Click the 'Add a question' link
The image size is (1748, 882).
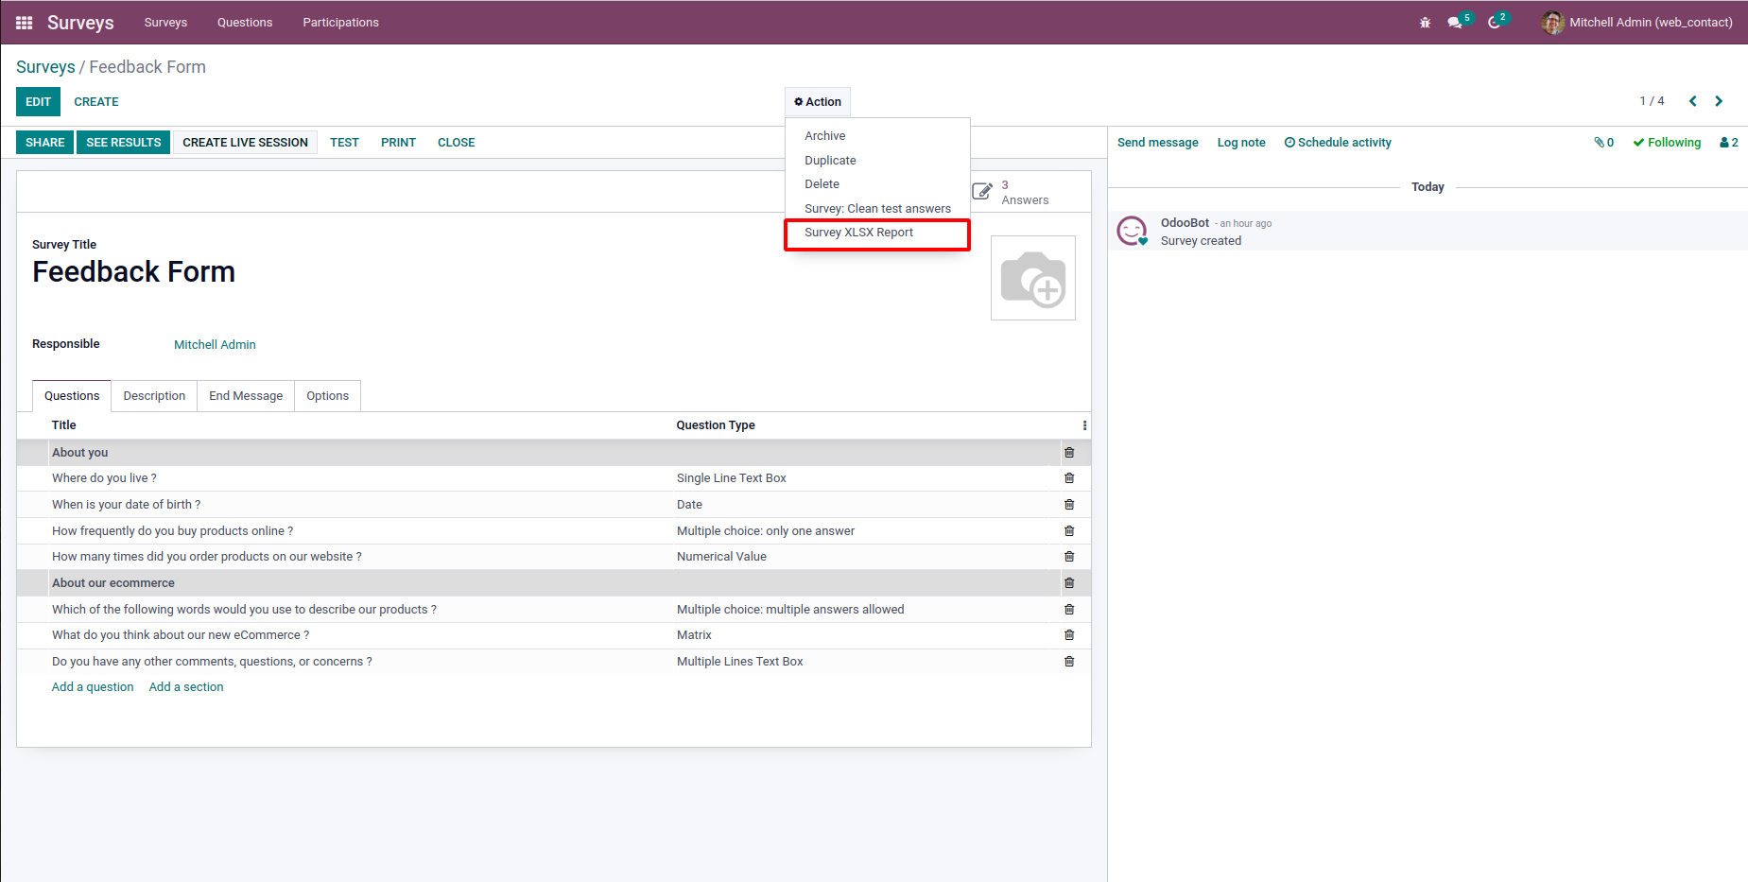(93, 687)
